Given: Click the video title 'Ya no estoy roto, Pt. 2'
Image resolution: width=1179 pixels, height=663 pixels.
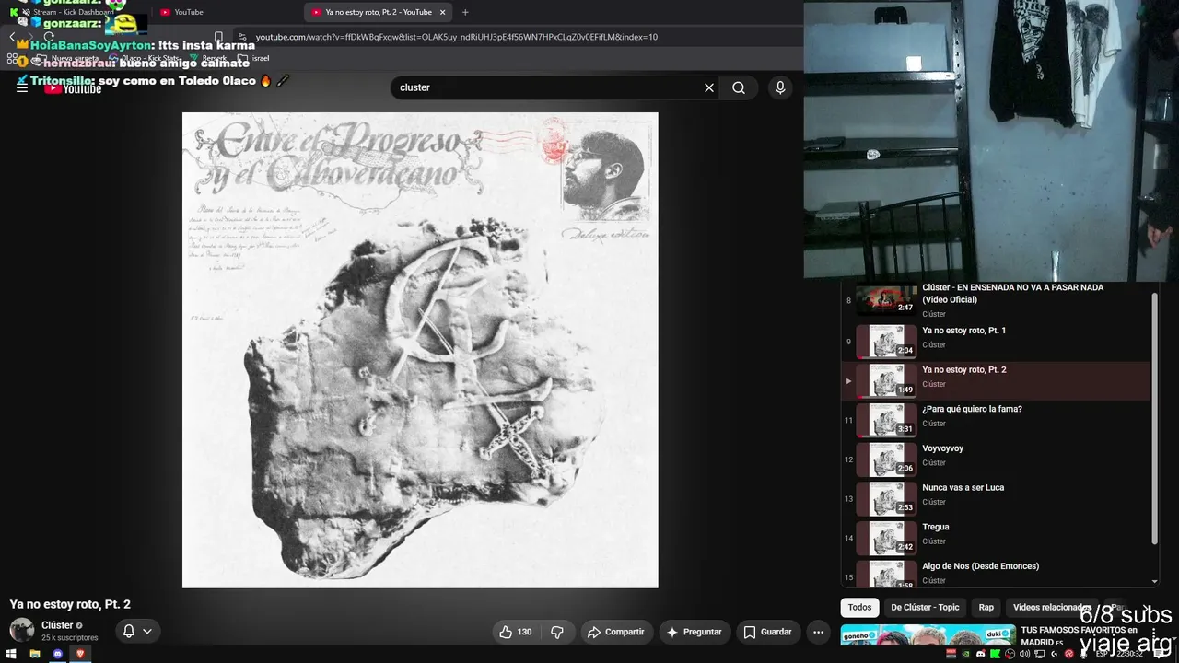Looking at the screenshot, I should point(70,604).
